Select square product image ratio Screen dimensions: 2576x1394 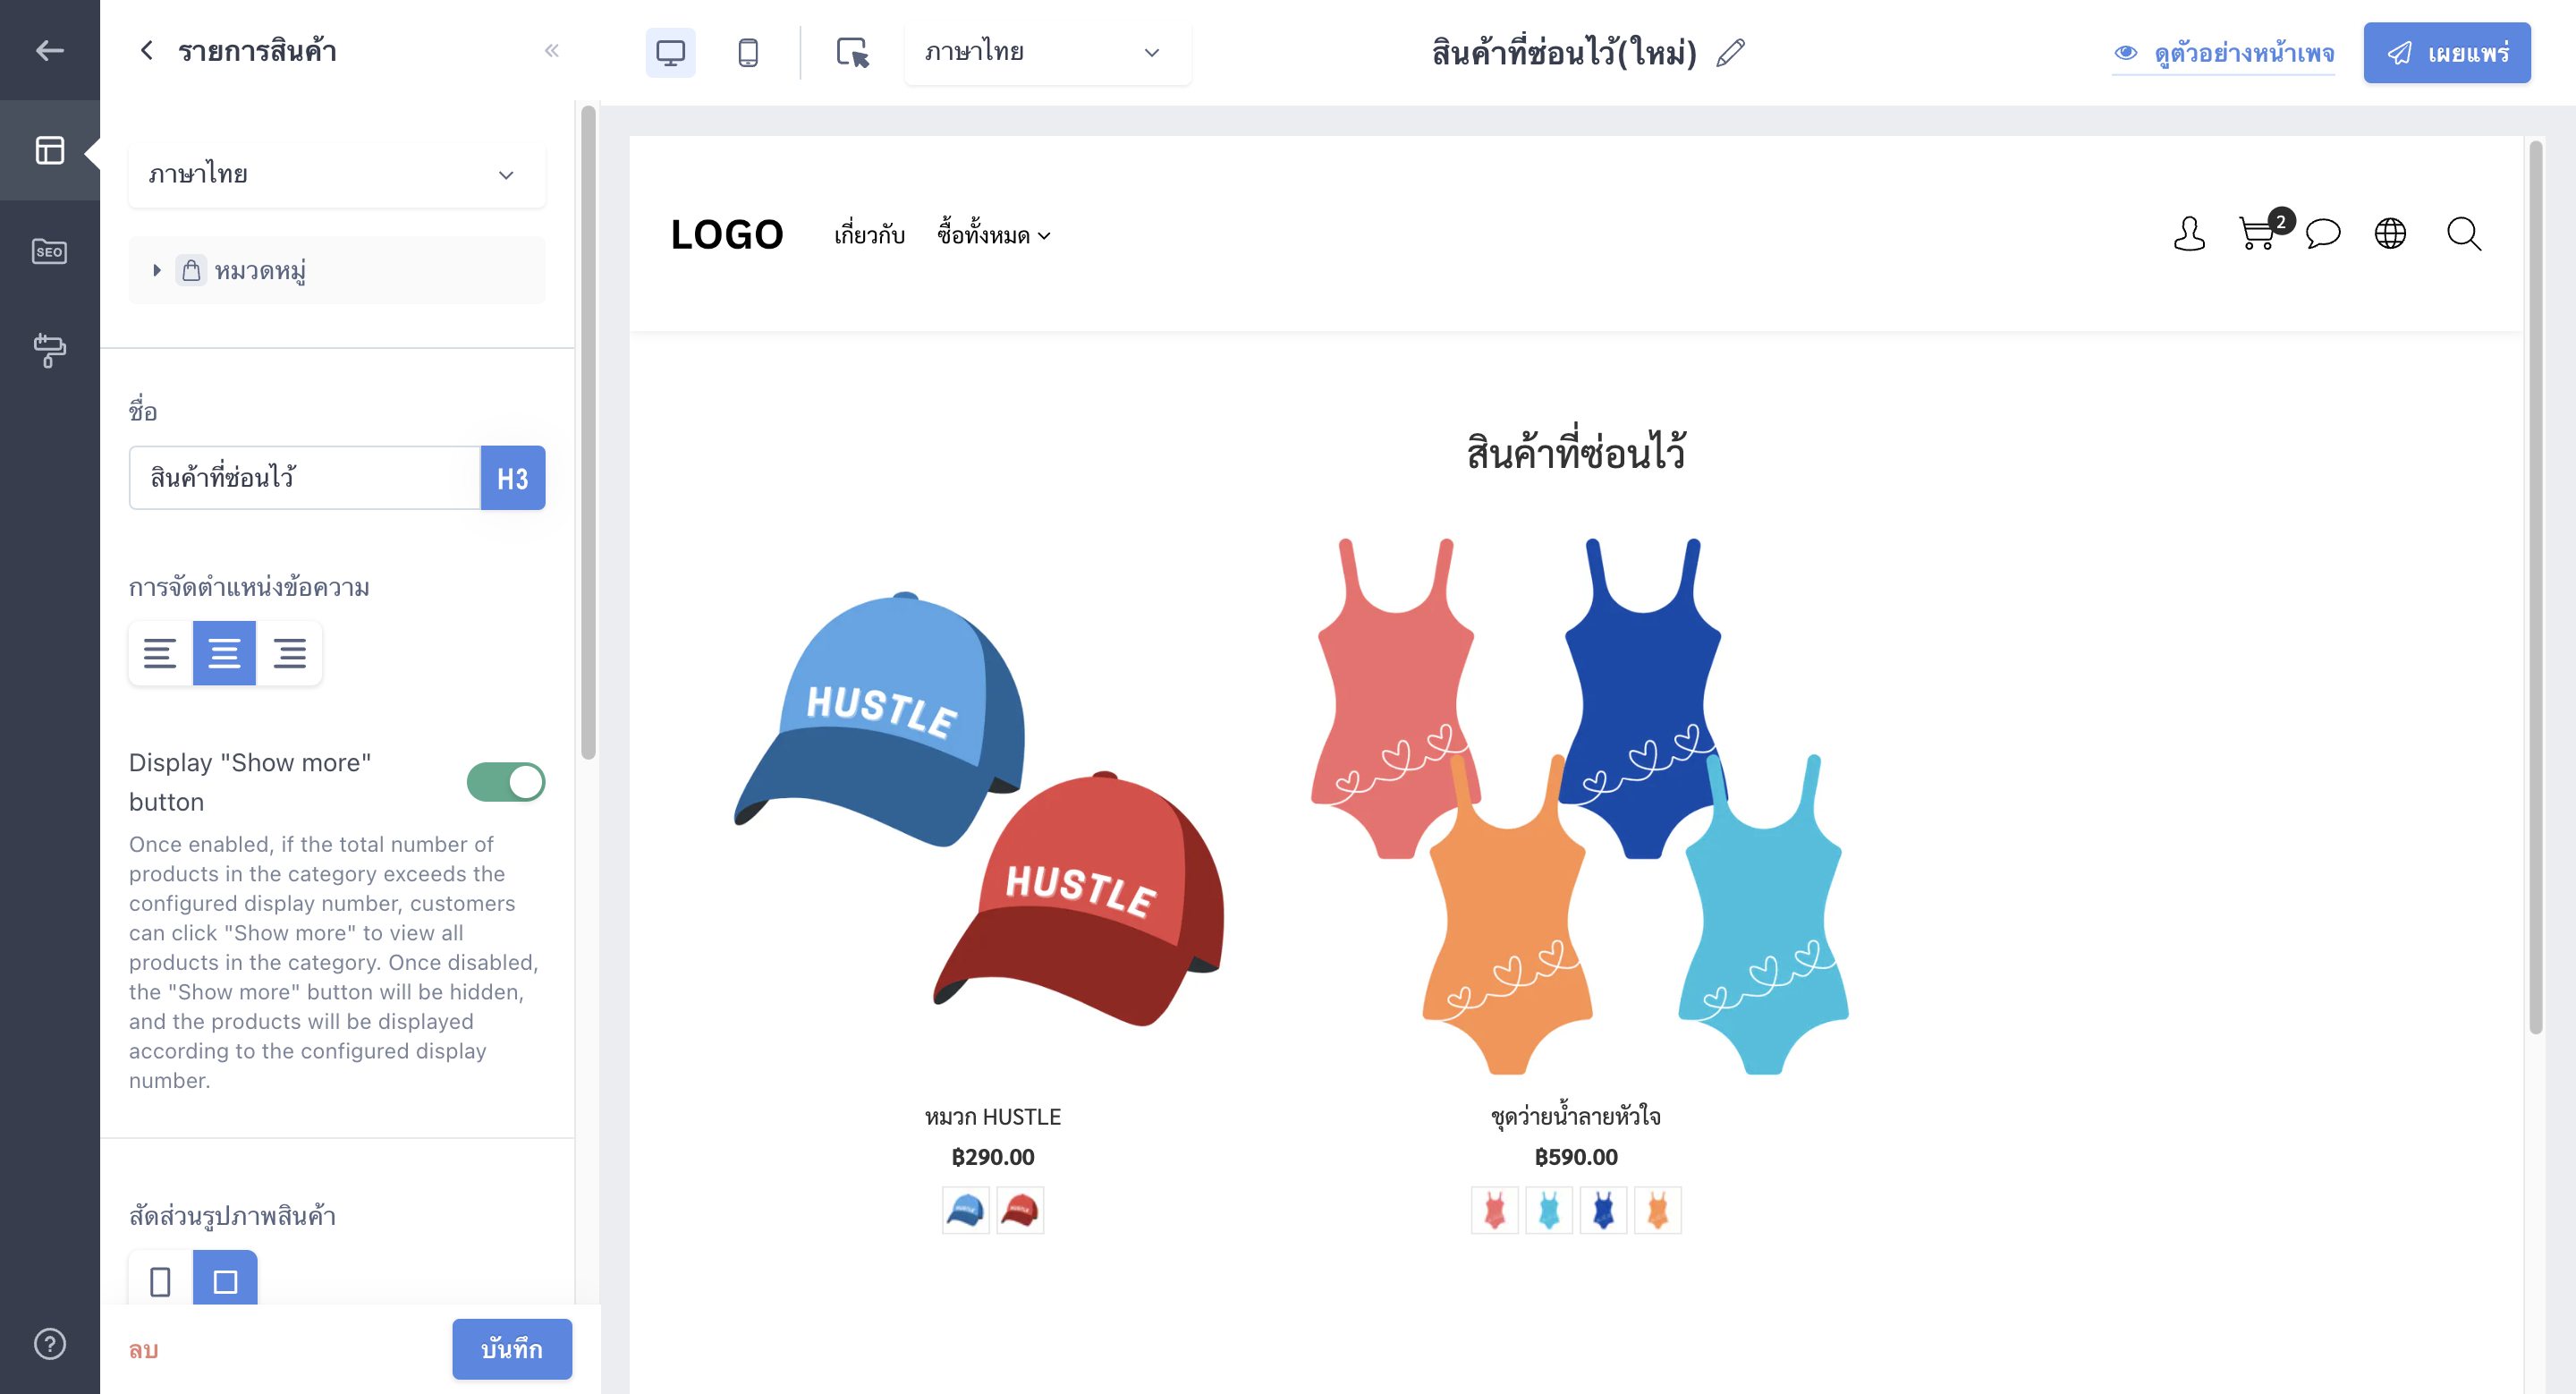[x=225, y=1279]
